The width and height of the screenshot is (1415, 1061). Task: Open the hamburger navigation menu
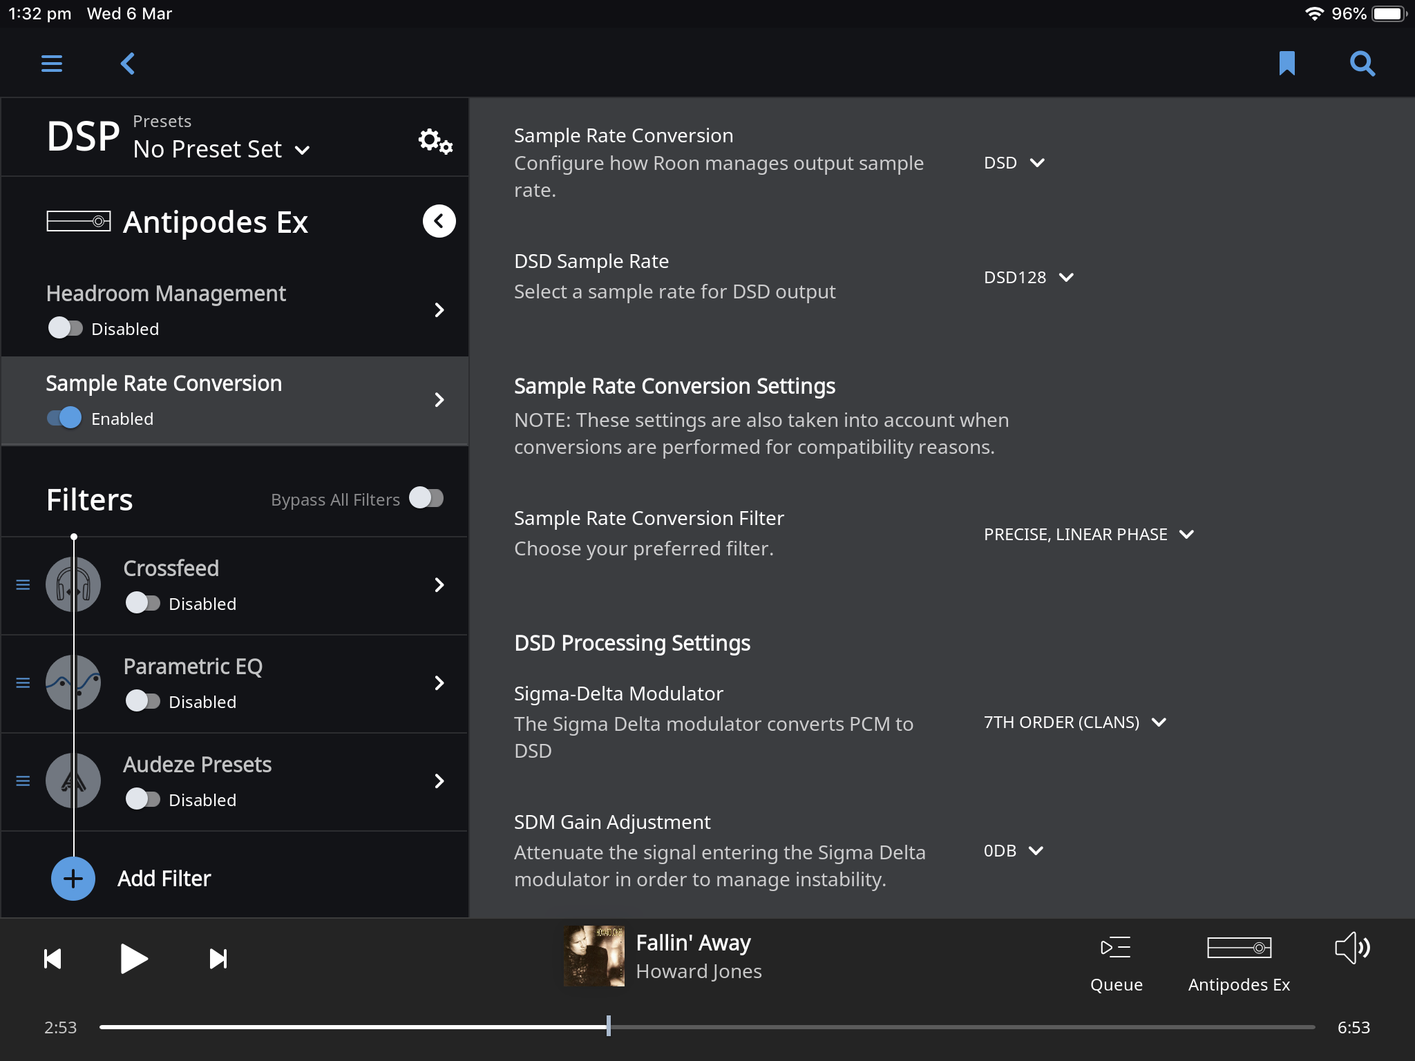click(52, 64)
